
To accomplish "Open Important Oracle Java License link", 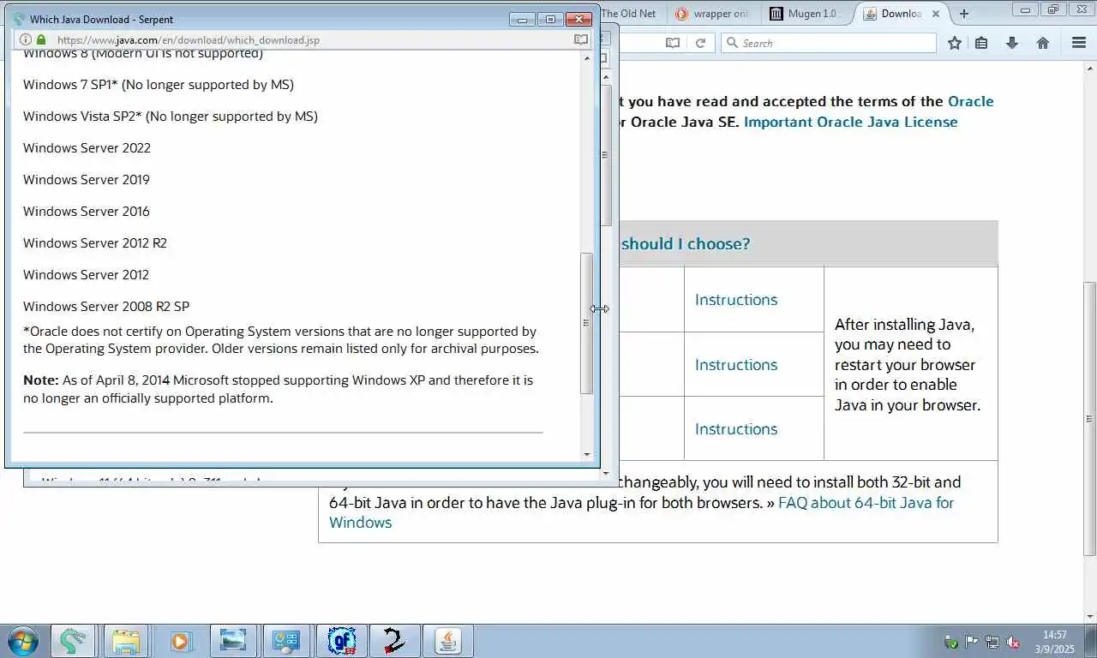I will tap(850, 122).
